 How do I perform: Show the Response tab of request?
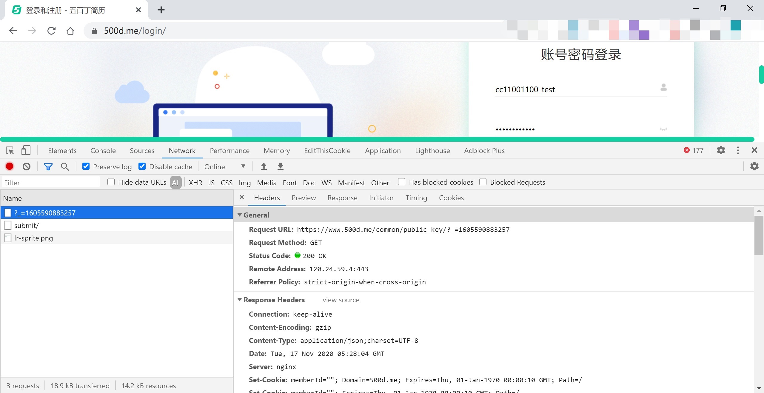(x=342, y=198)
